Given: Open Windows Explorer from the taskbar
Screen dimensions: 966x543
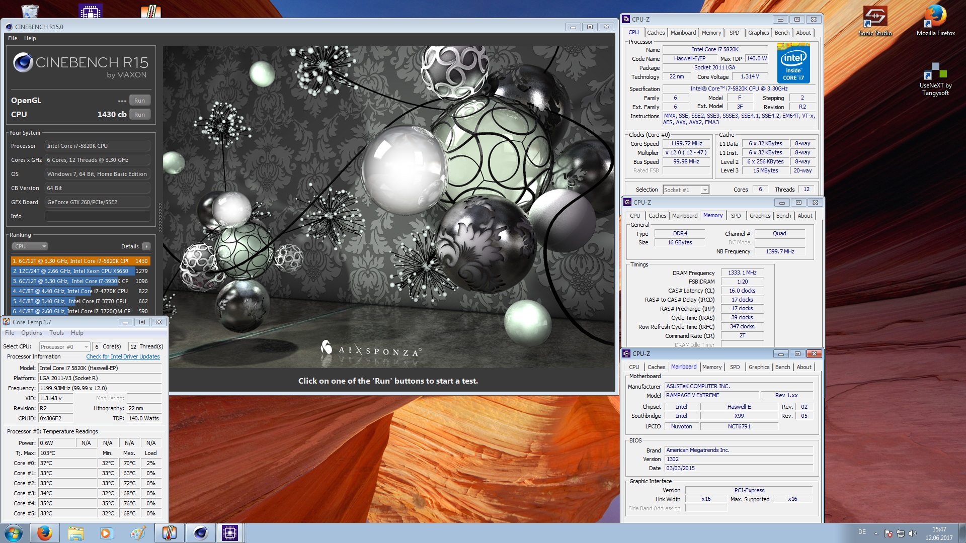Looking at the screenshot, I should point(75,533).
